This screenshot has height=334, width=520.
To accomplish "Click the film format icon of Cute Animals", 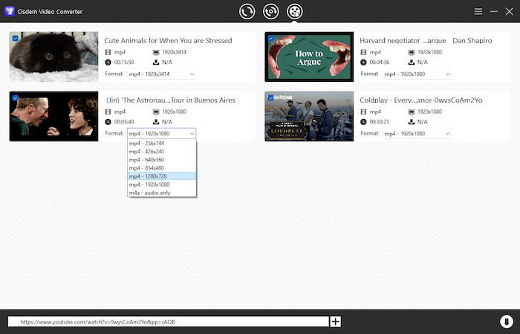I will [x=108, y=52].
